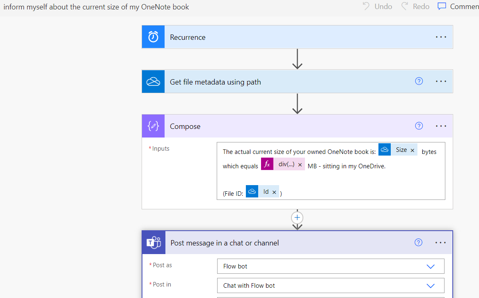
Task: Open Comments from the top toolbar
Action: point(458,7)
